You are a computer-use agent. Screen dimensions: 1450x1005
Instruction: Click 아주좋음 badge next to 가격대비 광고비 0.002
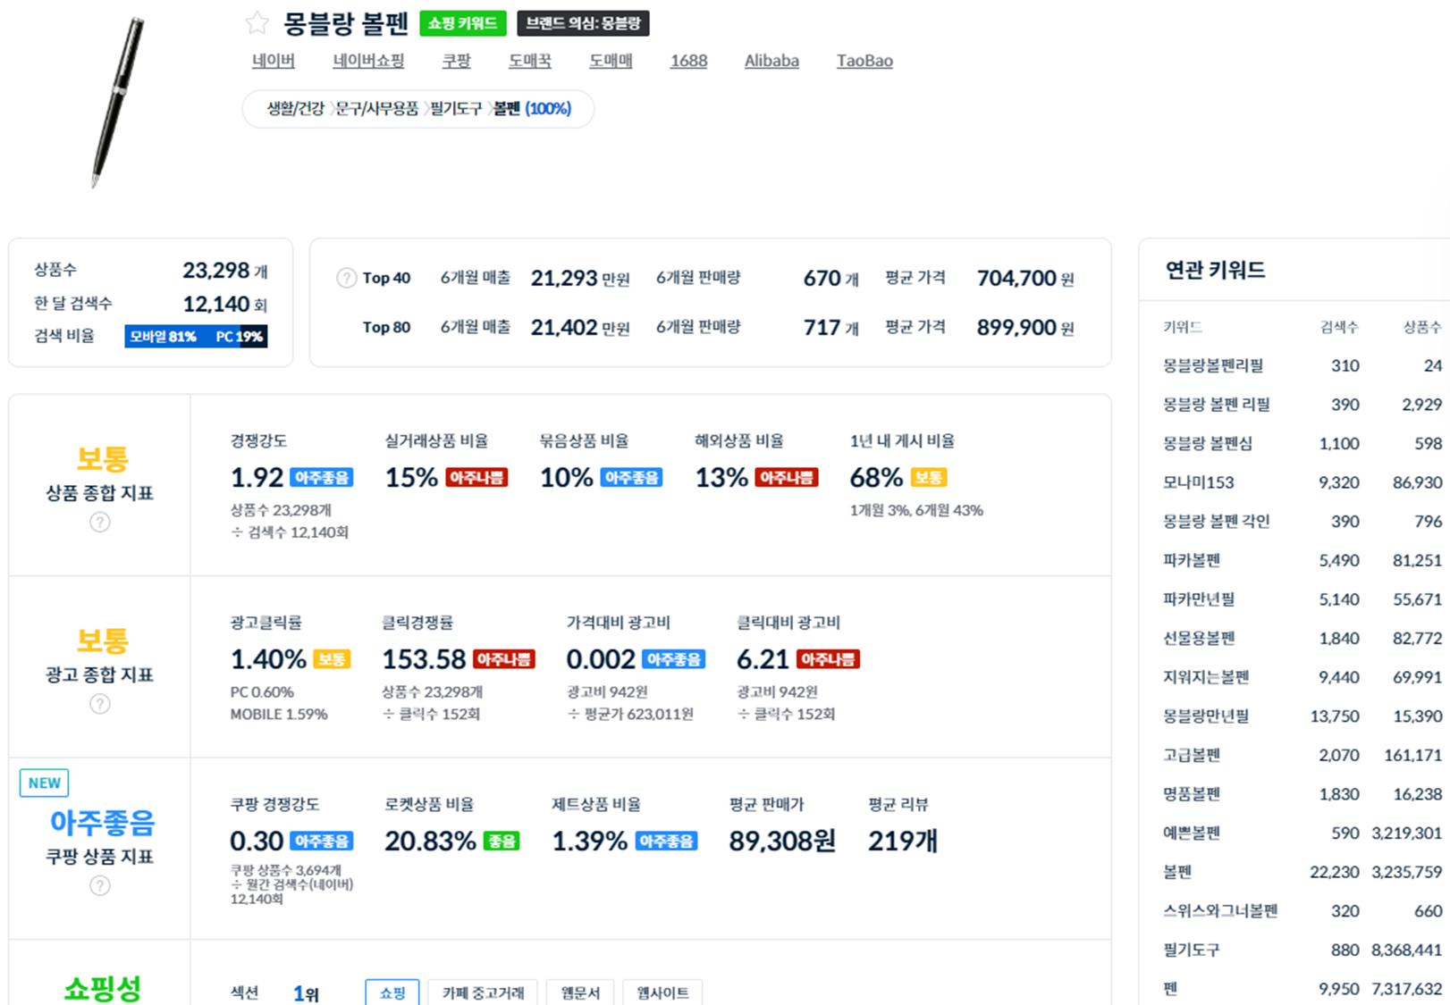click(x=674, y=659)
